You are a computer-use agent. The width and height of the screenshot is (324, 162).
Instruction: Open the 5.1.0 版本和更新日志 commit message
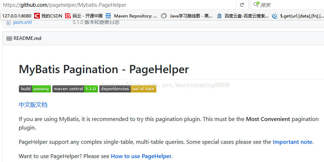point(96,22)
